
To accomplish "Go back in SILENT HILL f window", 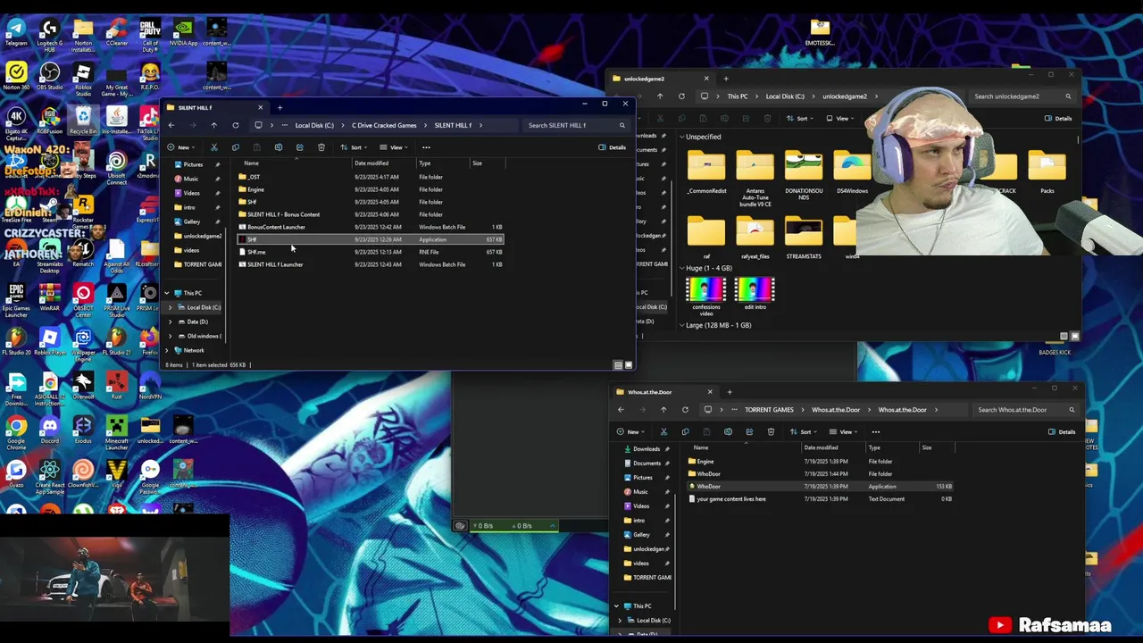I will click(x=171, y=125).
